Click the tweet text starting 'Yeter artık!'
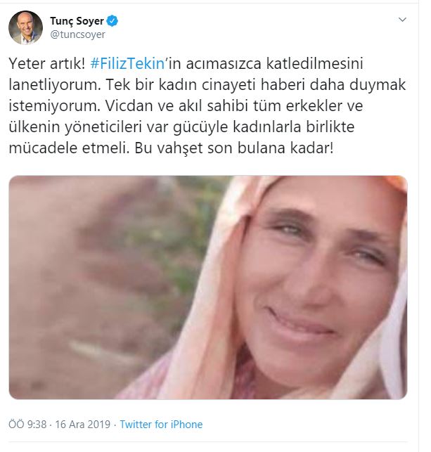 point(207,105)
